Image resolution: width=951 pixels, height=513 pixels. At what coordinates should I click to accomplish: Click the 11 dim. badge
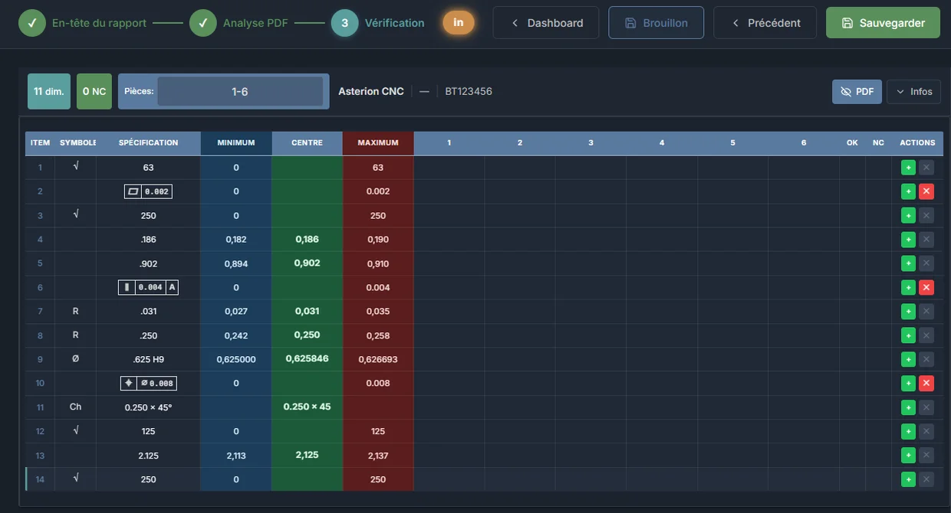[49, 91]
